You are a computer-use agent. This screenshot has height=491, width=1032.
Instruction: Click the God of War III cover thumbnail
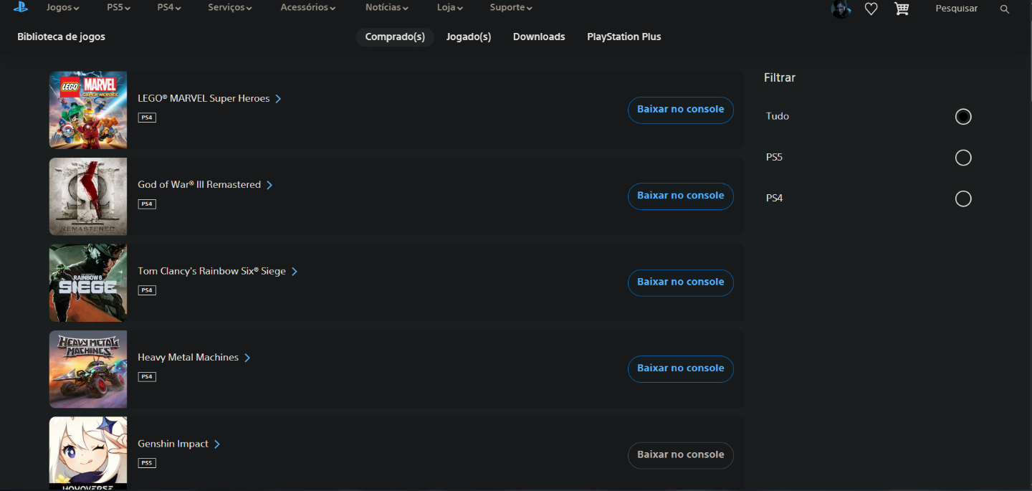pyautogui.click(x=88, y=196)
